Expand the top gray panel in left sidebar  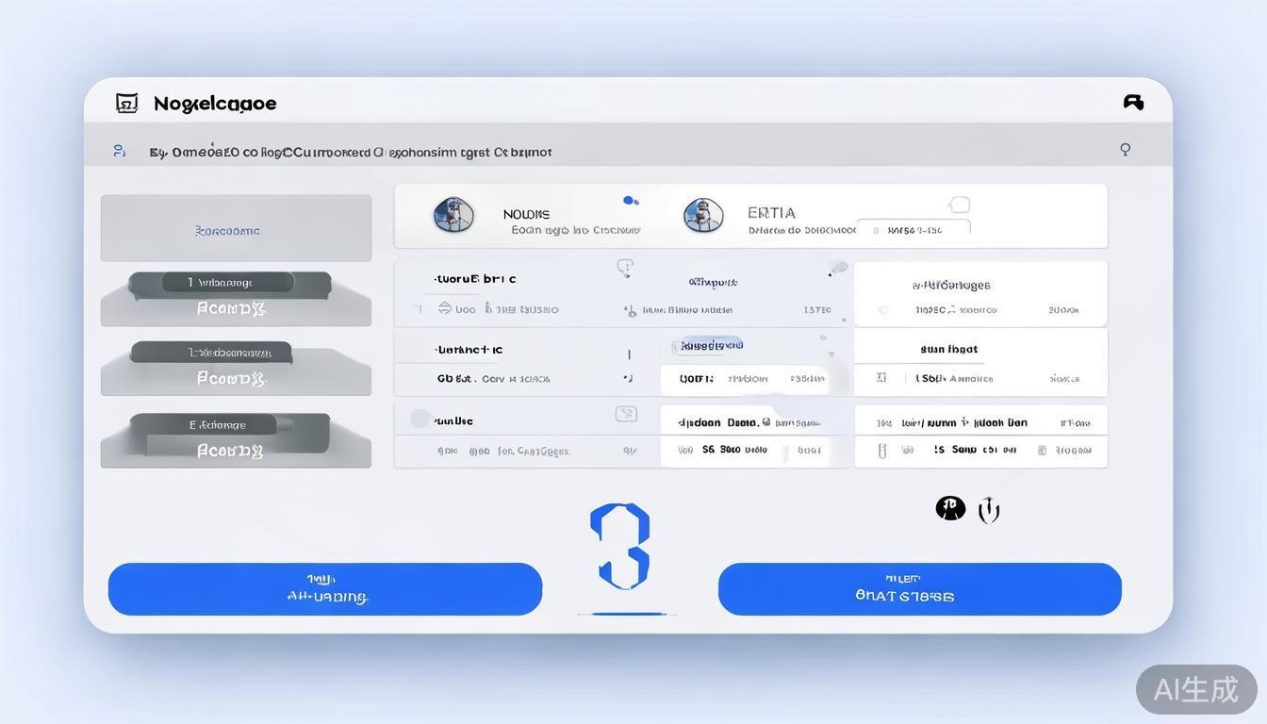coord(236,228)
